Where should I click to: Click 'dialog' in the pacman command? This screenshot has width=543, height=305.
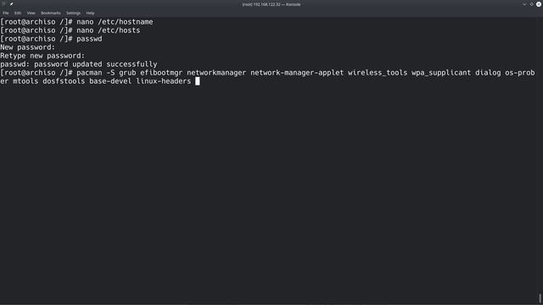pos(488,73)
